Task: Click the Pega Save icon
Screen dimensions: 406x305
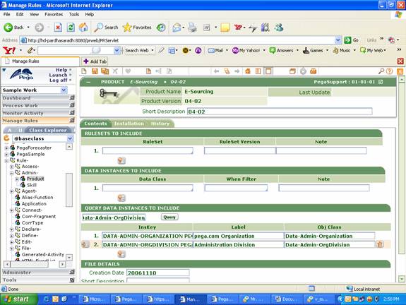Action: [95, 71]
